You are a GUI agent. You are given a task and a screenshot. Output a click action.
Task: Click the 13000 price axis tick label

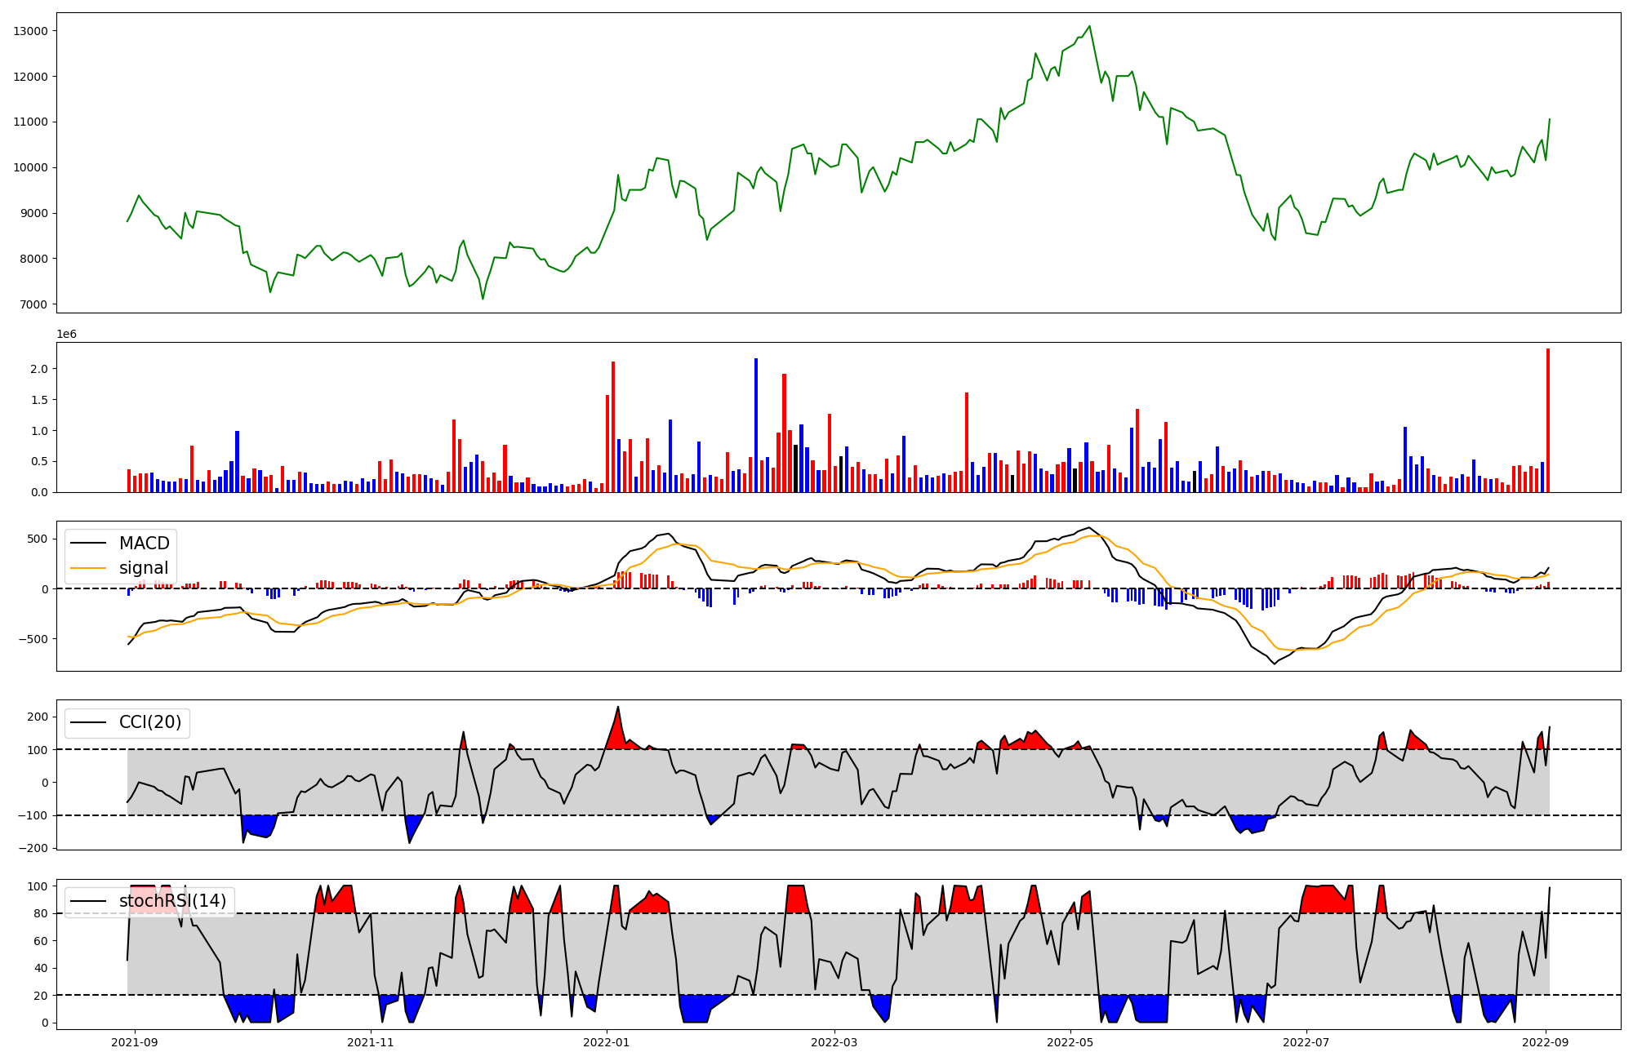pos(31,31)
